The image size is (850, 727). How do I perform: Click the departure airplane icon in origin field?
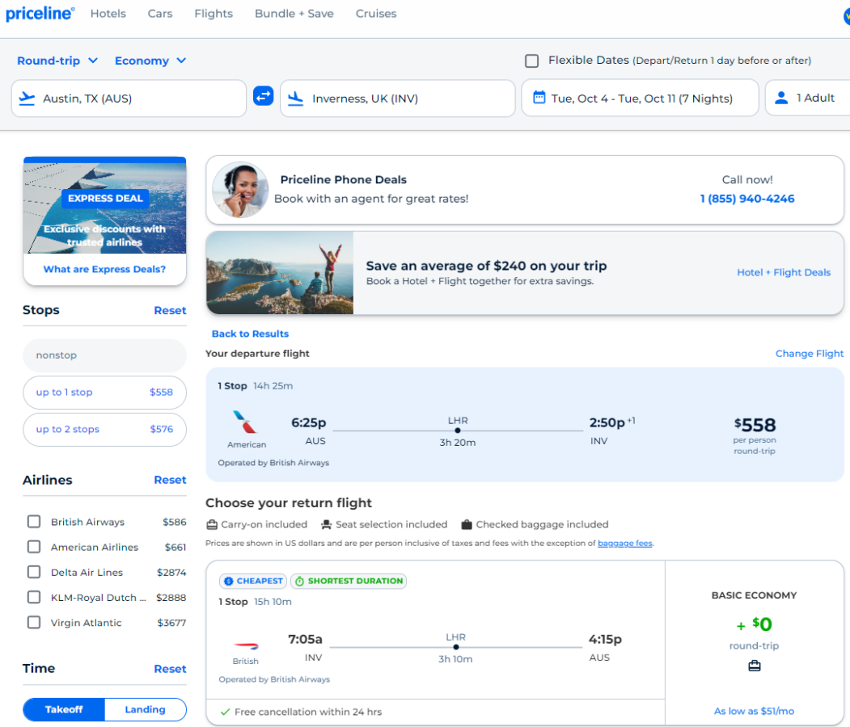pos(26,97)
